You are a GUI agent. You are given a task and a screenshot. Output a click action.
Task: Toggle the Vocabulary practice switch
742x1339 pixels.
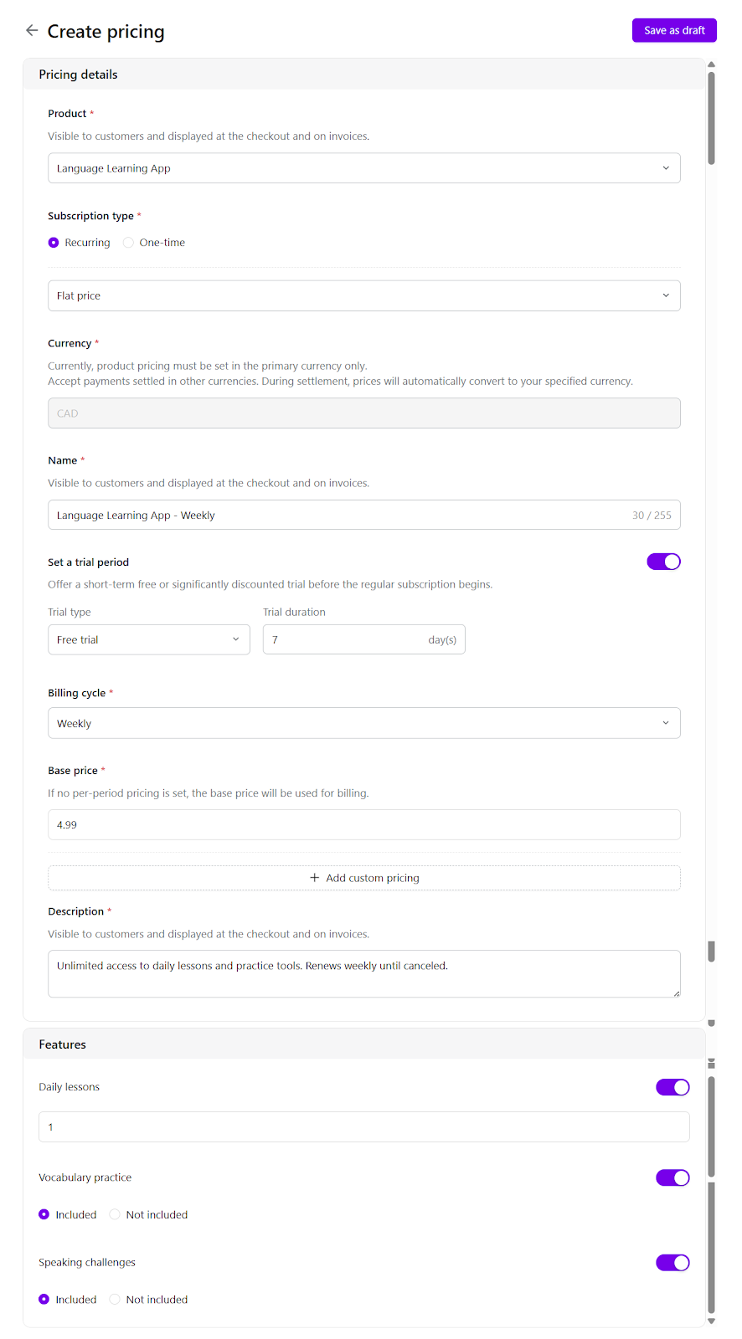coord(672,1177)
